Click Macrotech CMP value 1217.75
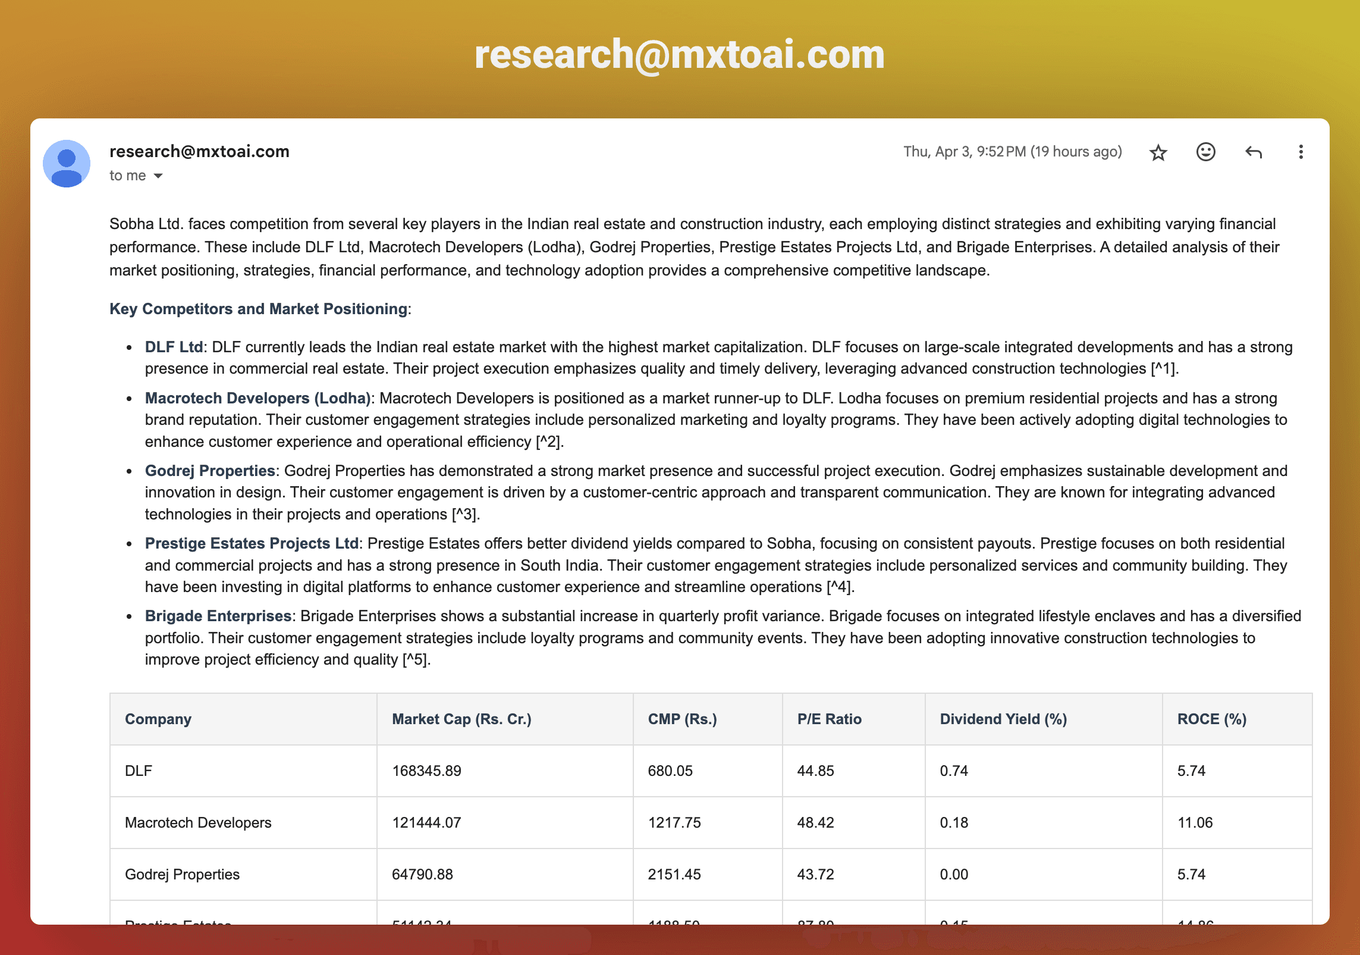 pyautogui.click(x=674, y=822)
